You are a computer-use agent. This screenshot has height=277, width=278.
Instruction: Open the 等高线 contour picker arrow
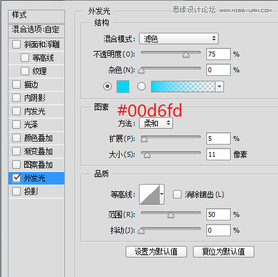[x=162, y=194]
